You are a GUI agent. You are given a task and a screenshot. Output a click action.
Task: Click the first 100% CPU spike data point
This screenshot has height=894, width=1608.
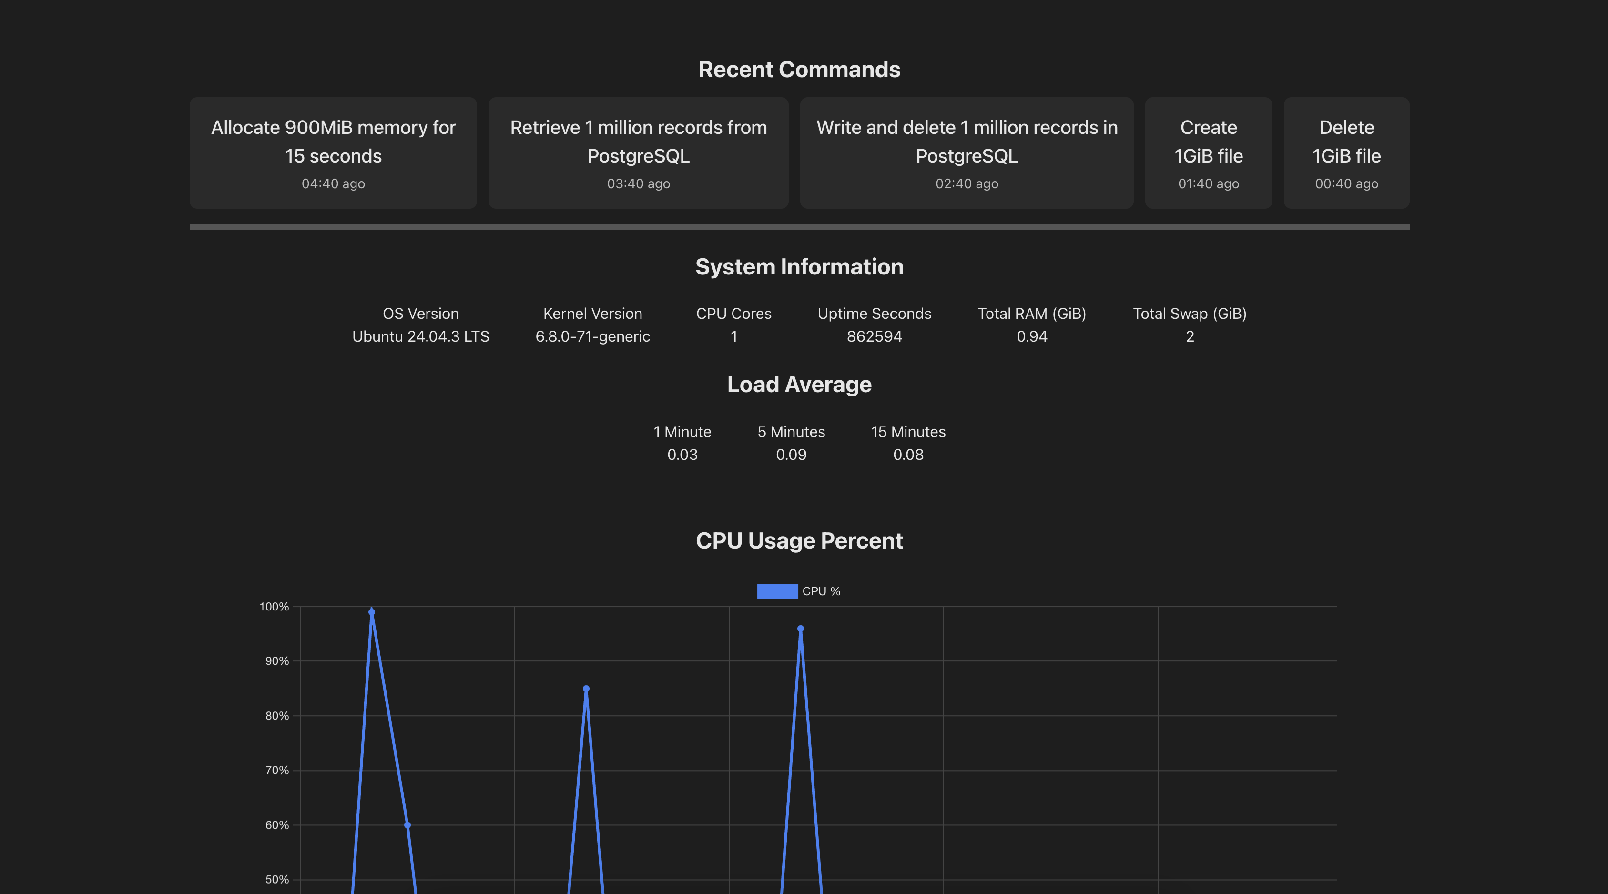(x=372, y=611)
